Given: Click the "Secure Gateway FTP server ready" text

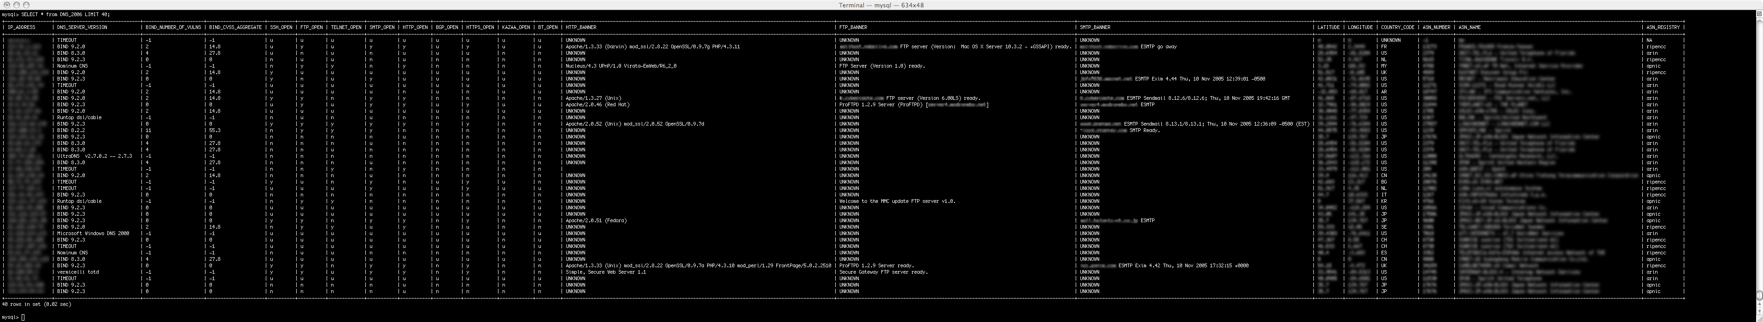Looking at the screenshot, I should pos(884,272).
